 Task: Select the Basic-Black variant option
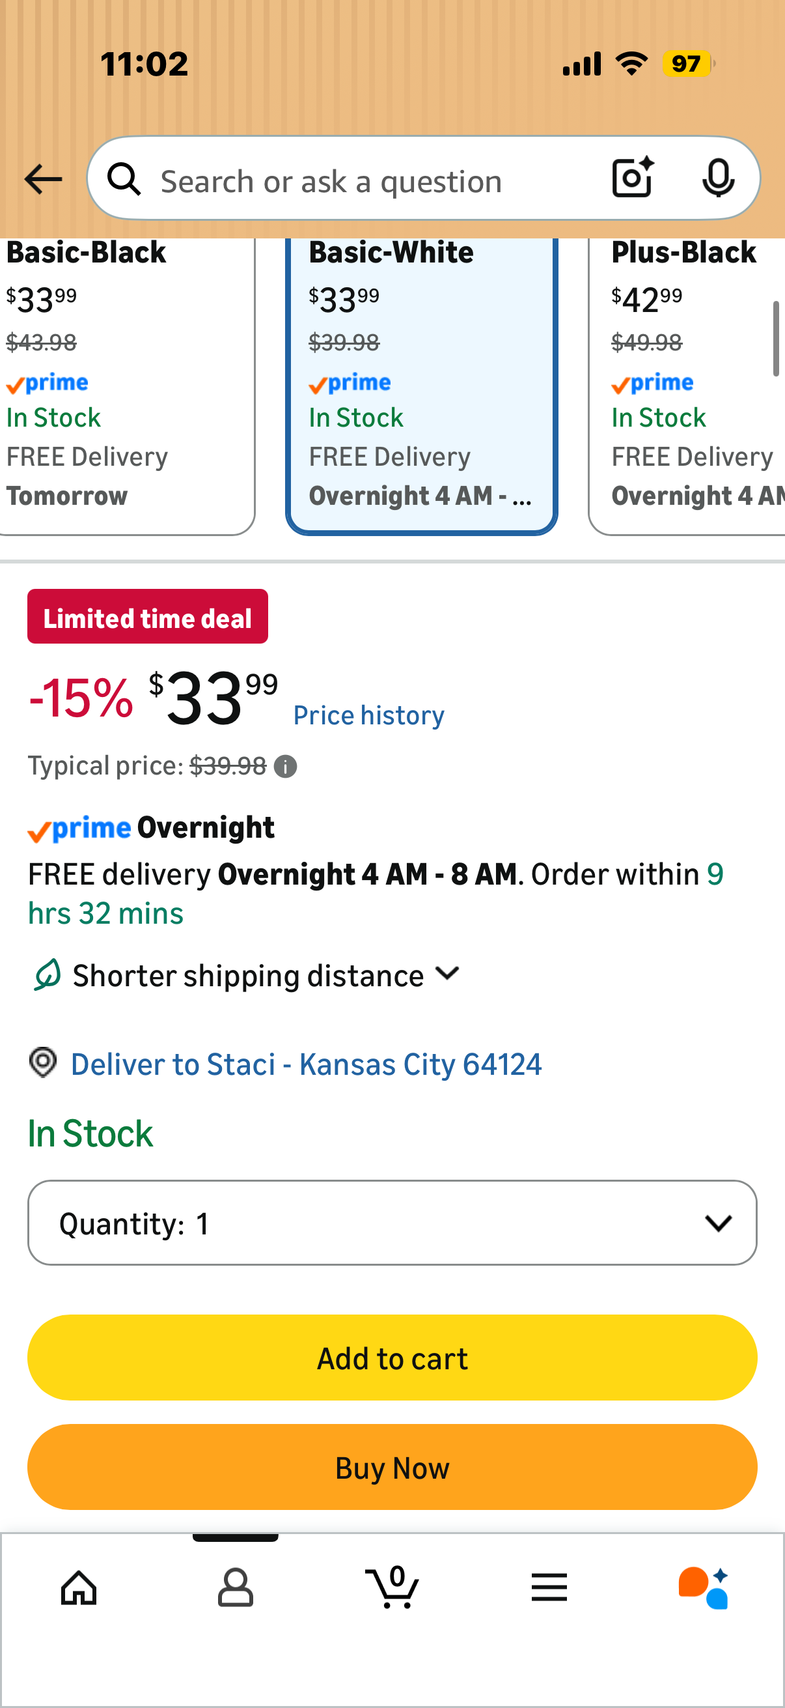(x=125, y=386)
